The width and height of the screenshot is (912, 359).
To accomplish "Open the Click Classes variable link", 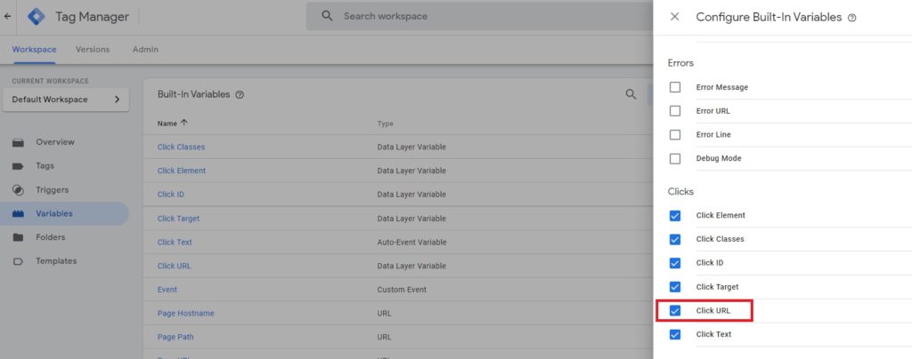I will (181, 147).
